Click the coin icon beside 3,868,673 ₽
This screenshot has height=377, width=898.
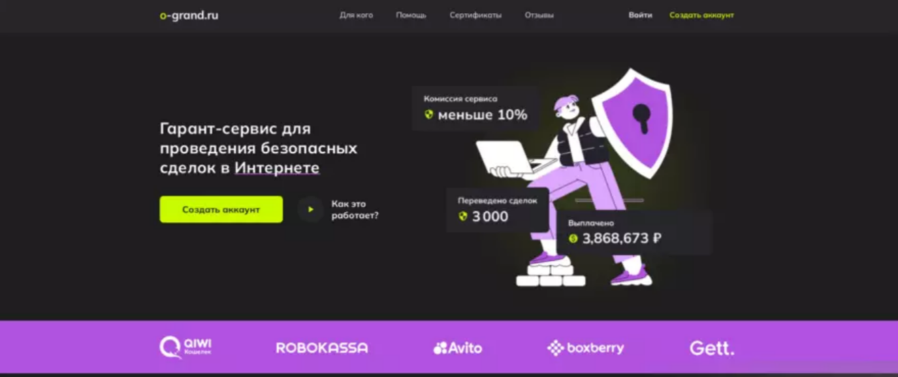[x=573, y=238]
